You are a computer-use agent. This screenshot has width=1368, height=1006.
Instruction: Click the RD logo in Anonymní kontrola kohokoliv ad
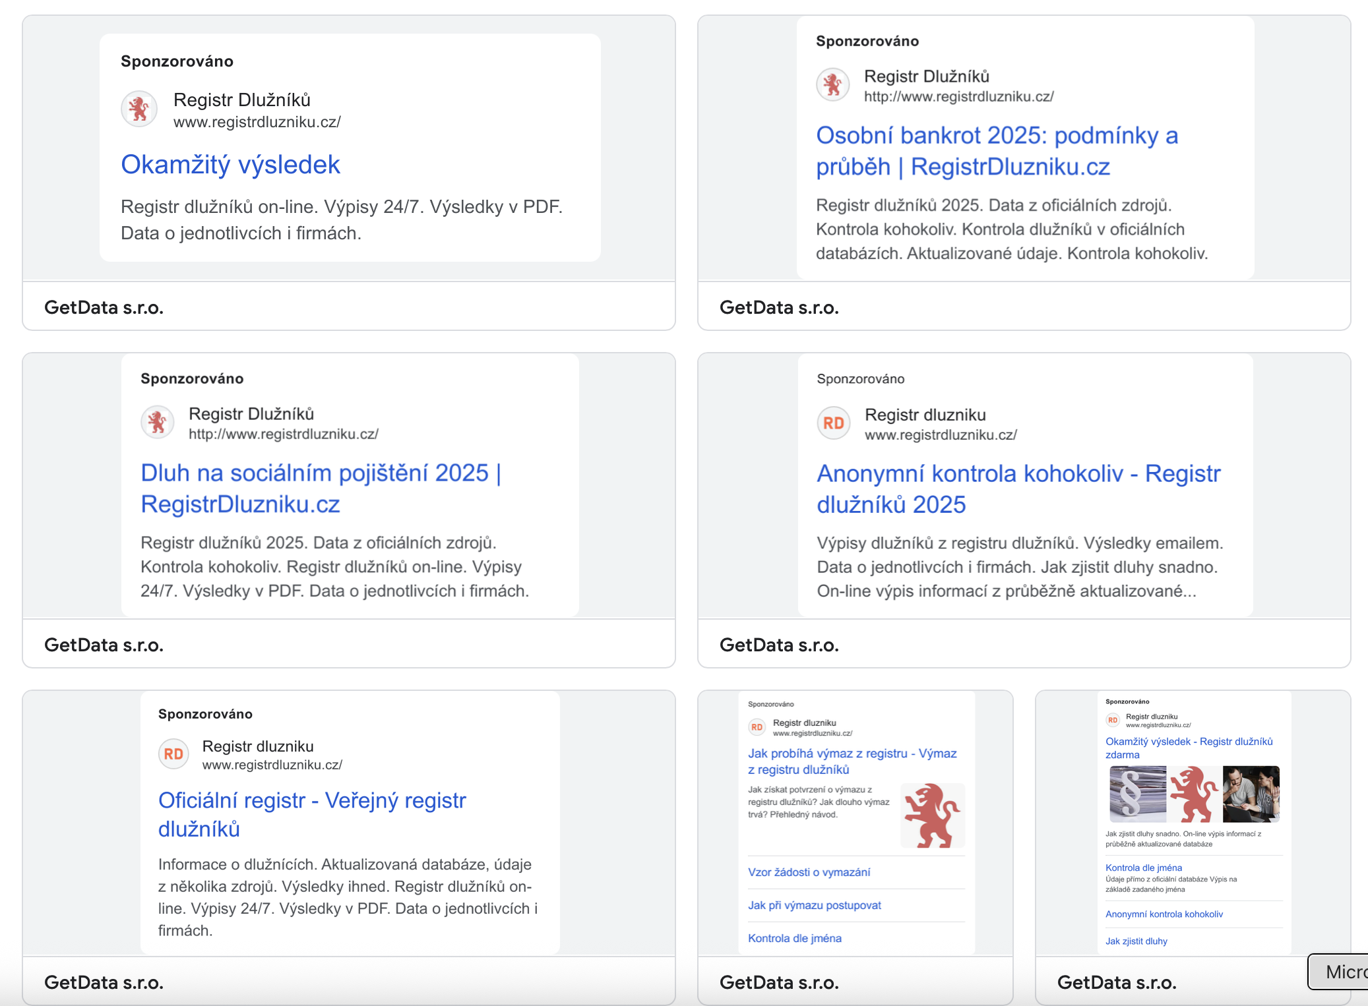(x=834, y=423)
